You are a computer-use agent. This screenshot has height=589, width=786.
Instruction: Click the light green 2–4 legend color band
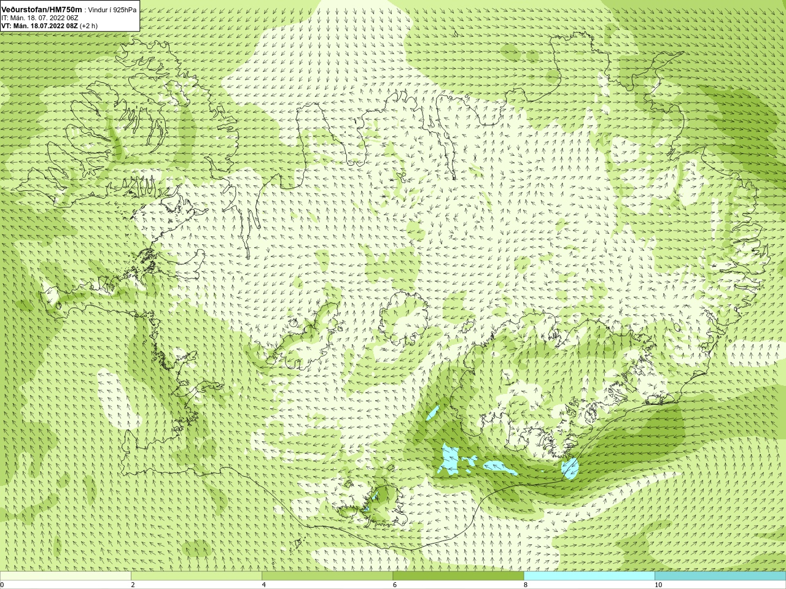coord(196,576)
